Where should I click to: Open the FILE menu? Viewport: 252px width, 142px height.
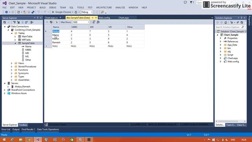coord(4,7)
